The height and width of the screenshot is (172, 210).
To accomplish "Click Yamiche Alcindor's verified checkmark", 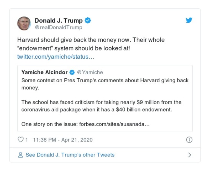I will (72, 72).
